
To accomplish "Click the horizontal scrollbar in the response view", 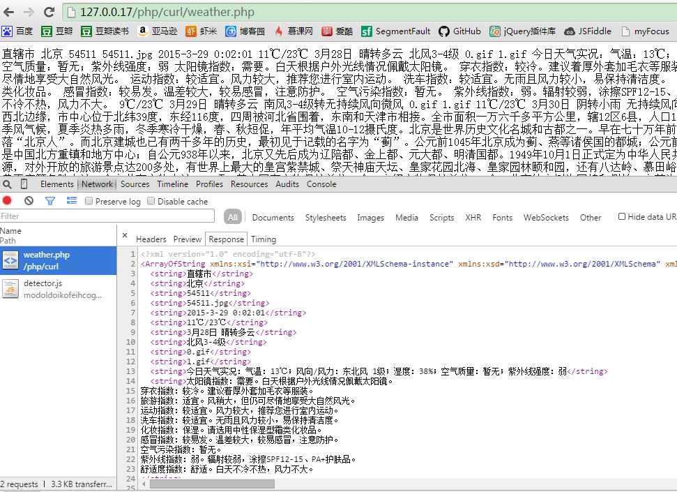I will coord(211,484).
